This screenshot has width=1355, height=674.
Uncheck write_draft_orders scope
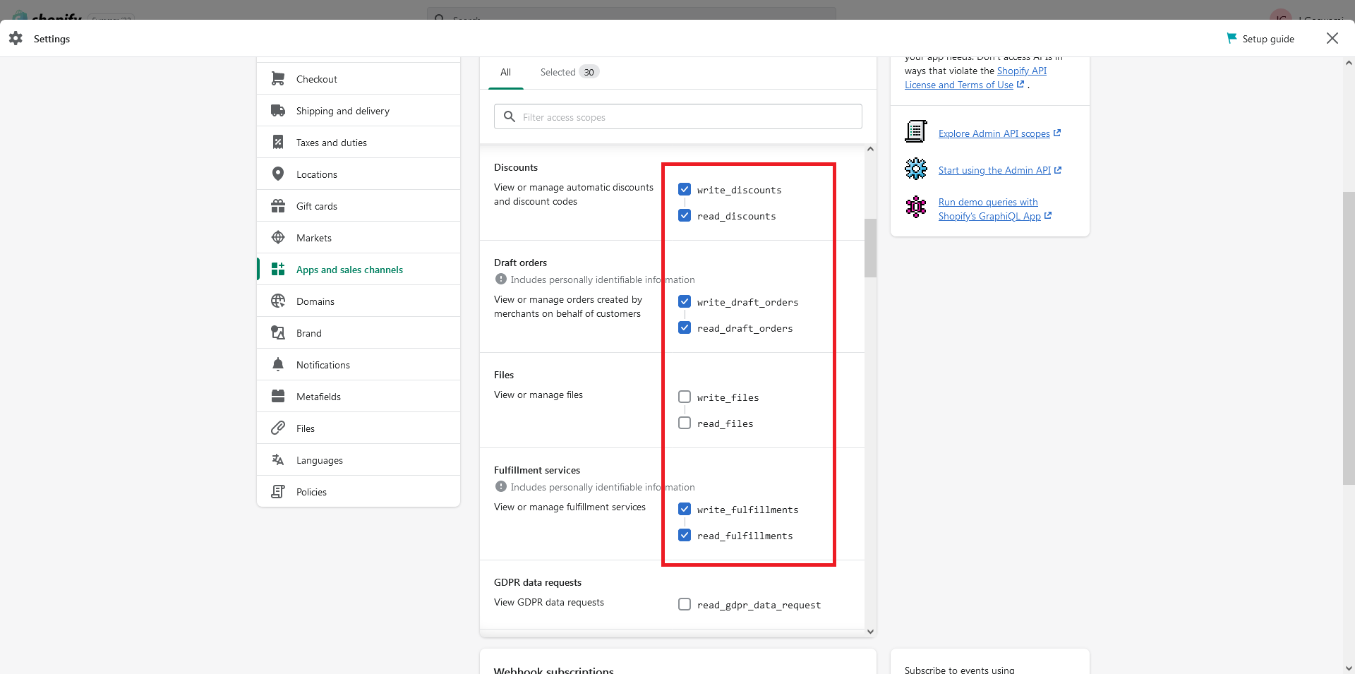click(685, 301)
